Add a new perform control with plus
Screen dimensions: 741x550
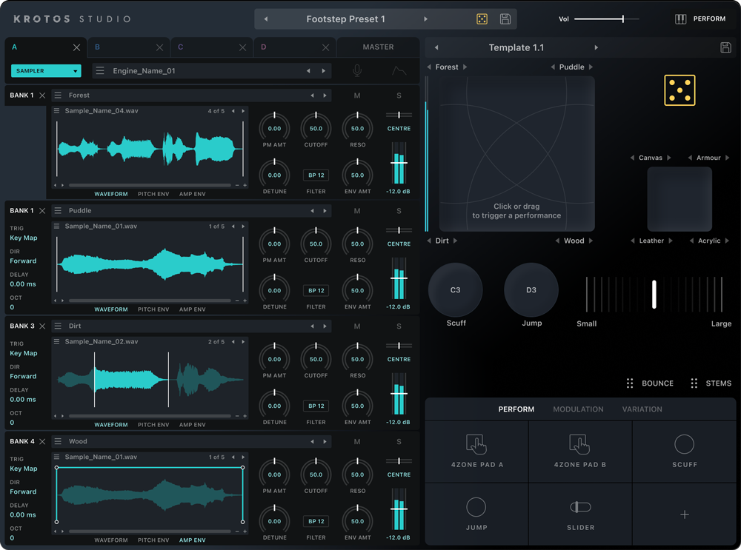click(684, 514)
